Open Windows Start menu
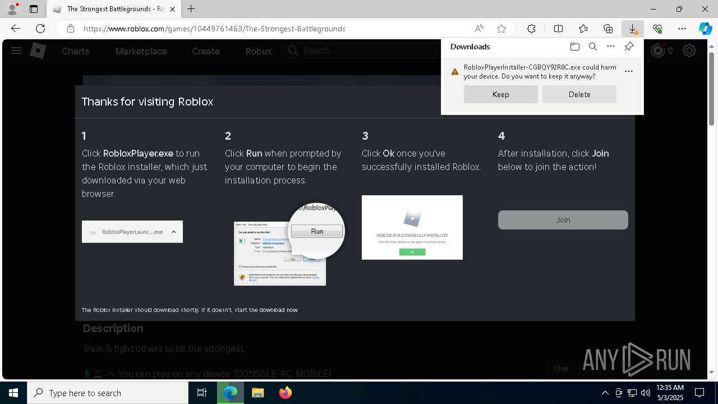718x404 pixels. click(13, 393)
